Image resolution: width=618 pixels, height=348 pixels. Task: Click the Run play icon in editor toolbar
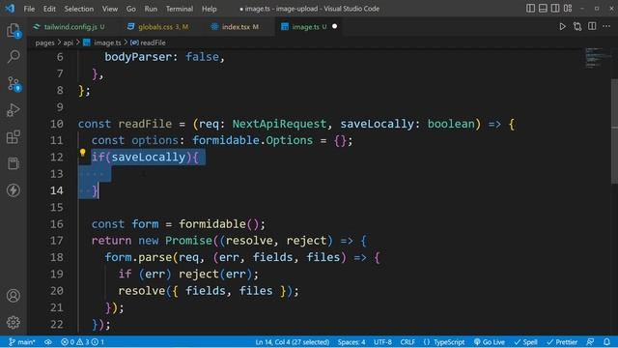(562, 26)
